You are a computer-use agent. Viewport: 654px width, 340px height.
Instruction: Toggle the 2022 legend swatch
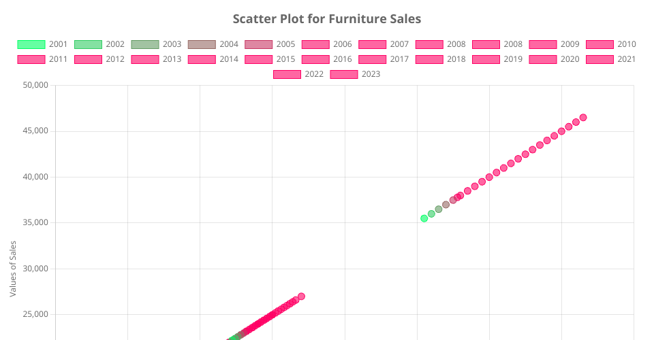pyautogui.click(x=287, y=74)
